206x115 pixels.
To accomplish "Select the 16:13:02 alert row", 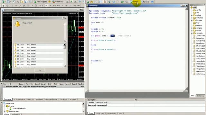I will click(x=39, y=65).
